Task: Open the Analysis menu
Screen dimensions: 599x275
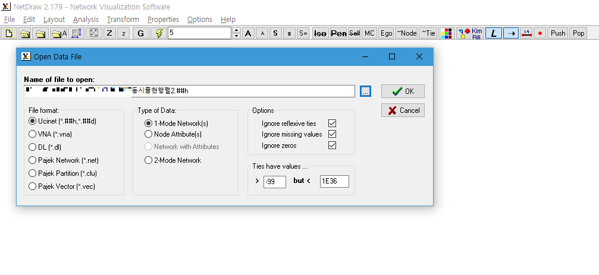Action: pos(86,20)
